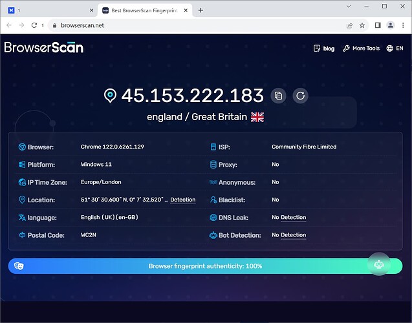Open the Location Detection link
The height and width of the screenshot is (323, 412).
(183, 200)
